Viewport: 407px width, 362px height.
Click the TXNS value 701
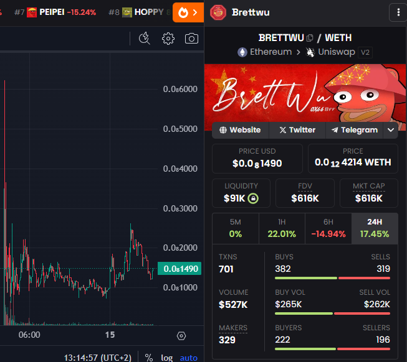226,269
